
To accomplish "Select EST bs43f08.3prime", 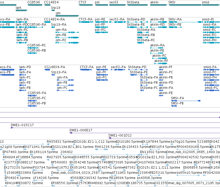I will tap(149, 178).
